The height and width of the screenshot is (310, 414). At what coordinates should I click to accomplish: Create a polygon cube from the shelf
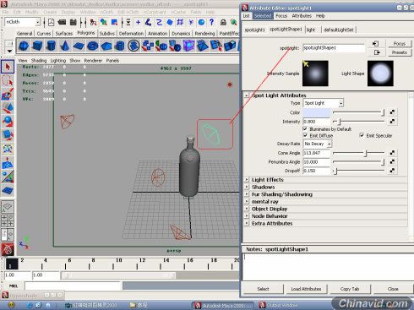tap(37, 46)
